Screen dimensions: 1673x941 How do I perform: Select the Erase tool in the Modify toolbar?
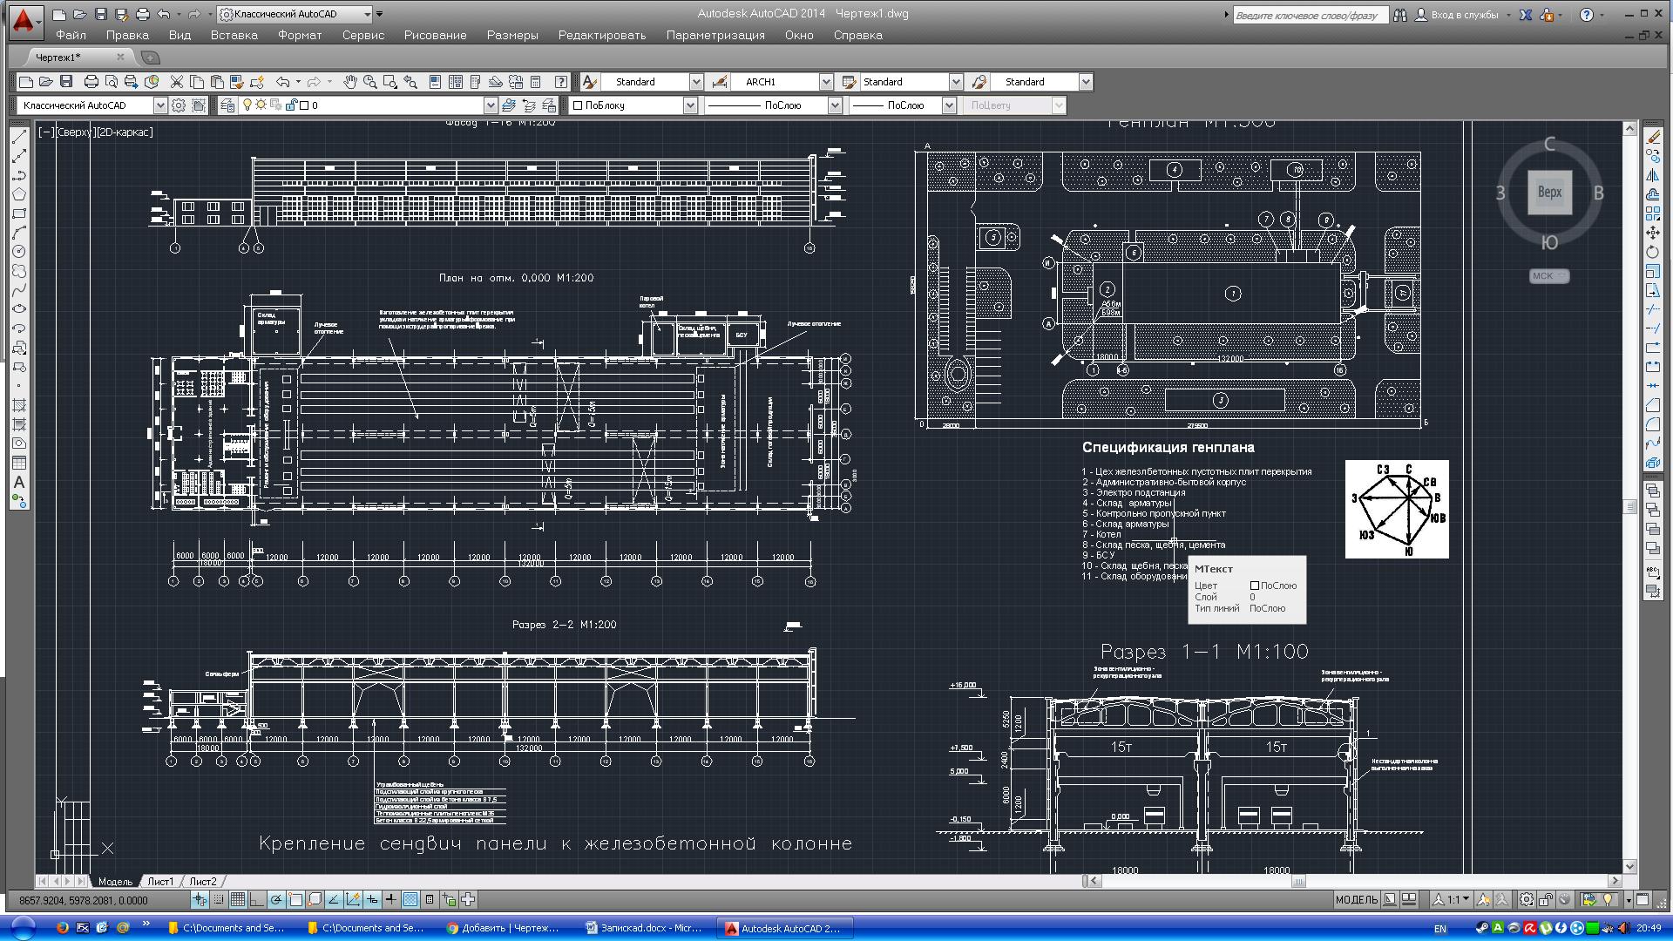click(x=1652, y=137)
